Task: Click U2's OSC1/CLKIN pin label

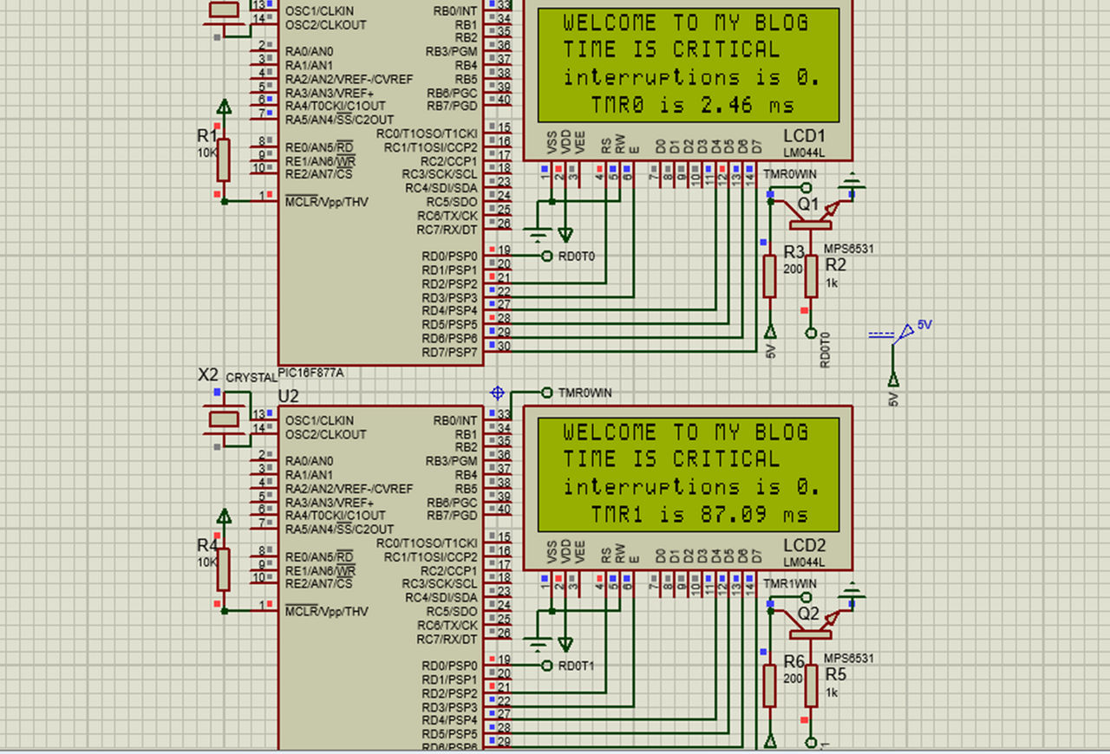Action: [x=320, y=420]
